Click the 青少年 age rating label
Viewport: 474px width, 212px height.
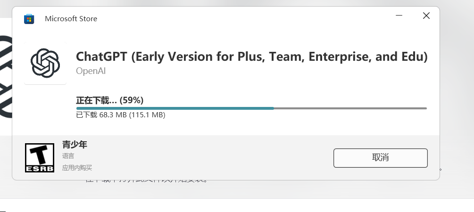point(75,145)
